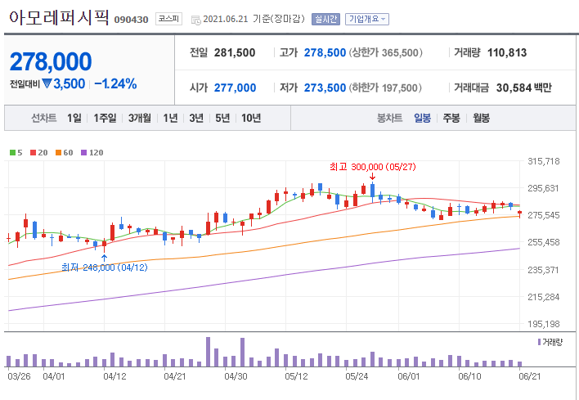579x400 pixels.
Task: Click the 06/21 date label on the axis
Action: tap(529, 377)
